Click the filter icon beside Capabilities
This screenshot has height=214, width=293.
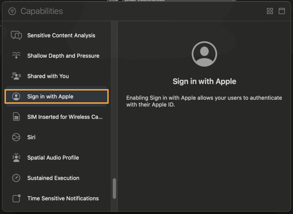(x=12, y=11)
